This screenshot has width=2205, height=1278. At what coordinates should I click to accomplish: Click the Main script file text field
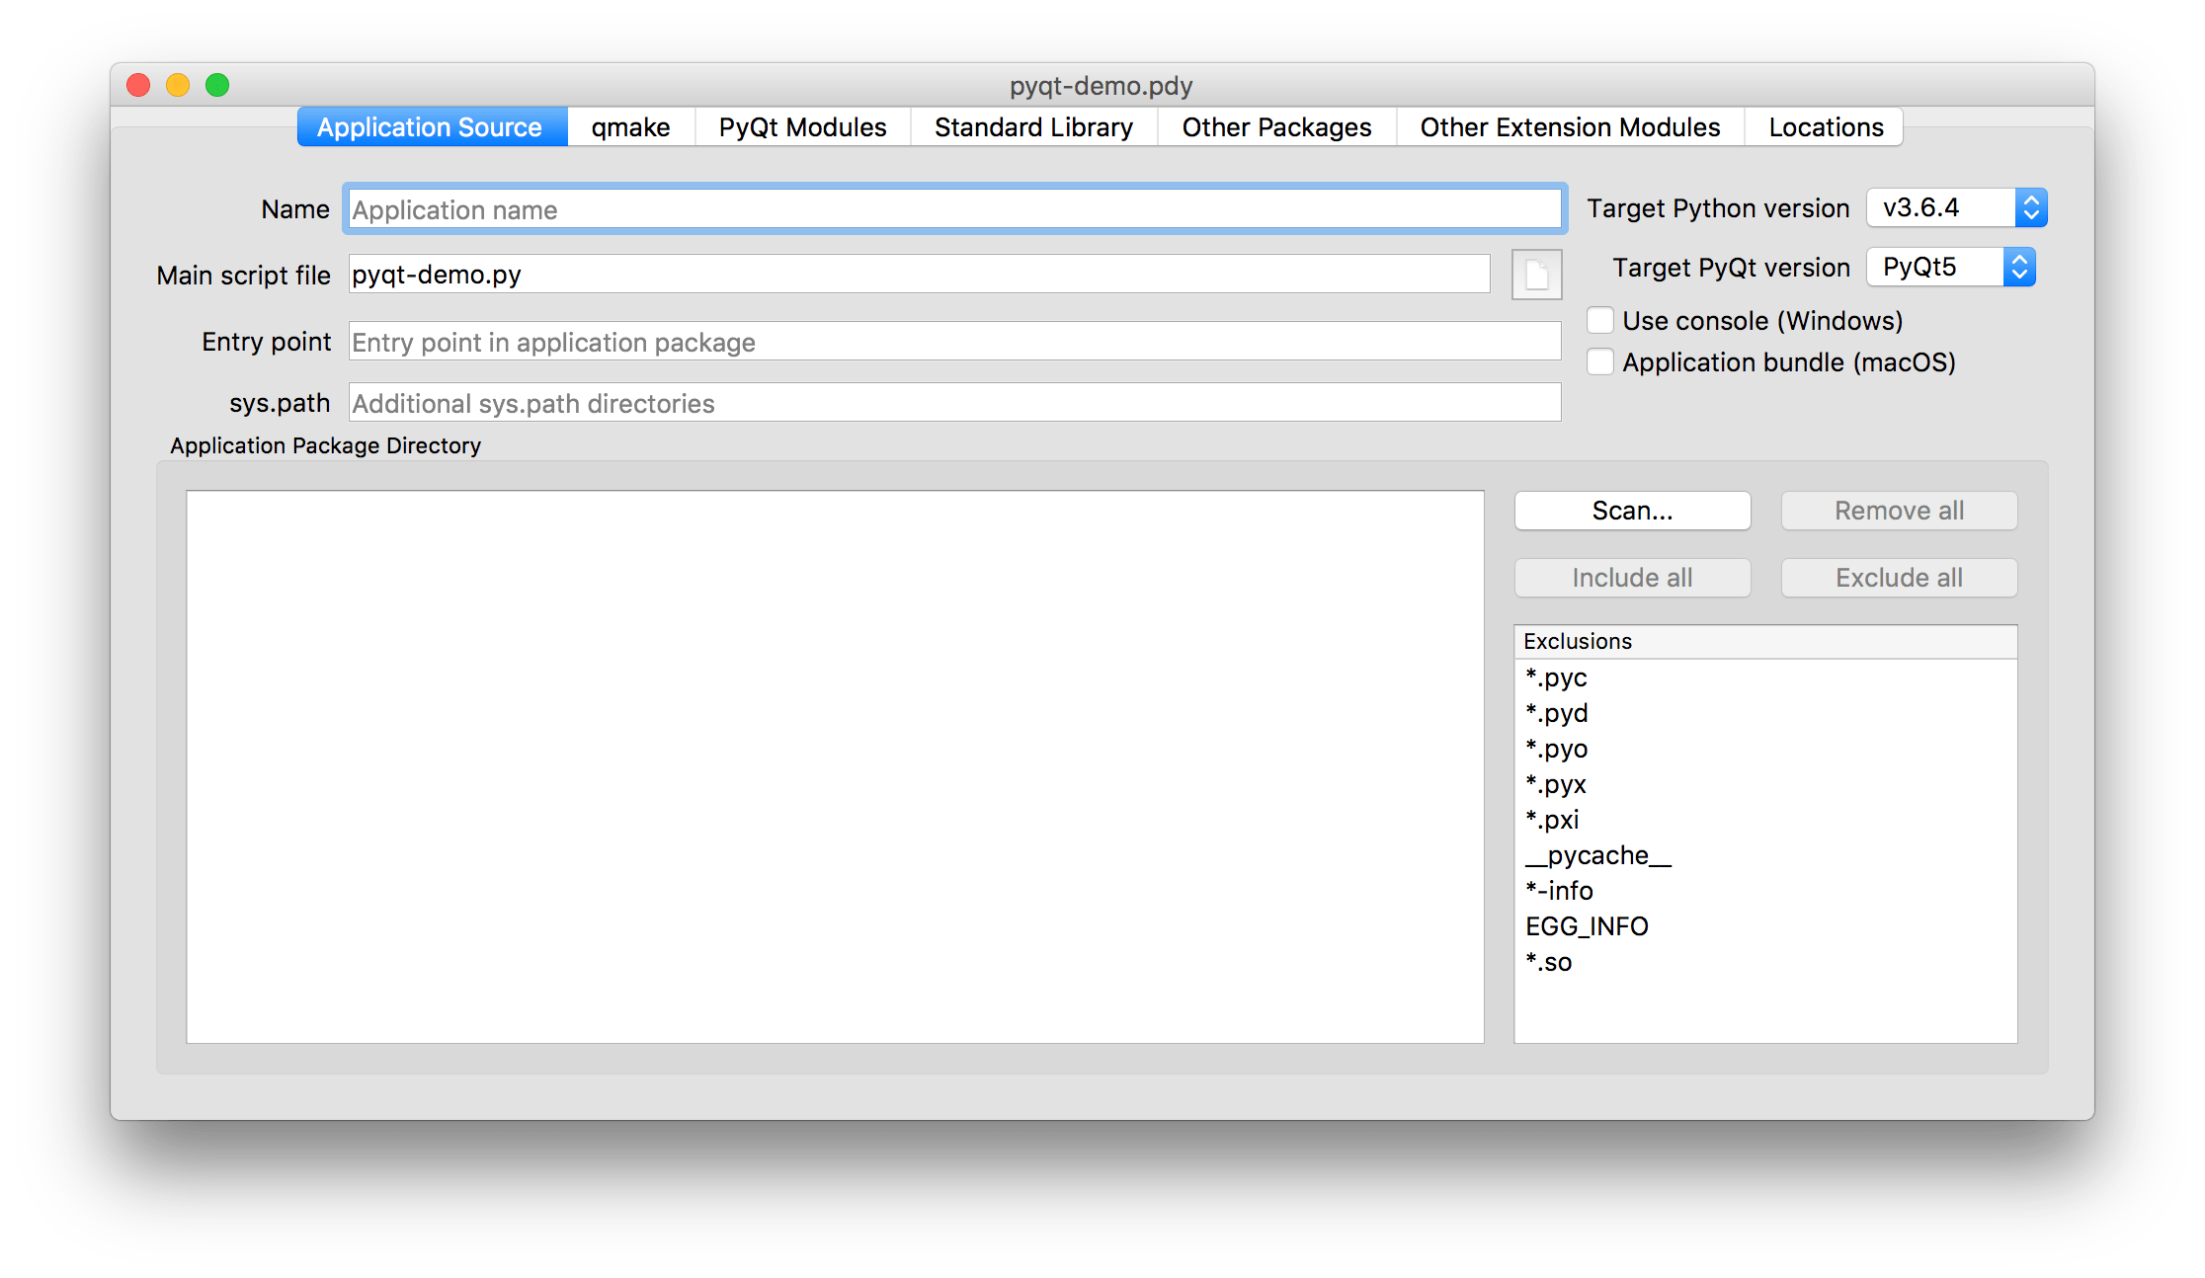point(919,275)
